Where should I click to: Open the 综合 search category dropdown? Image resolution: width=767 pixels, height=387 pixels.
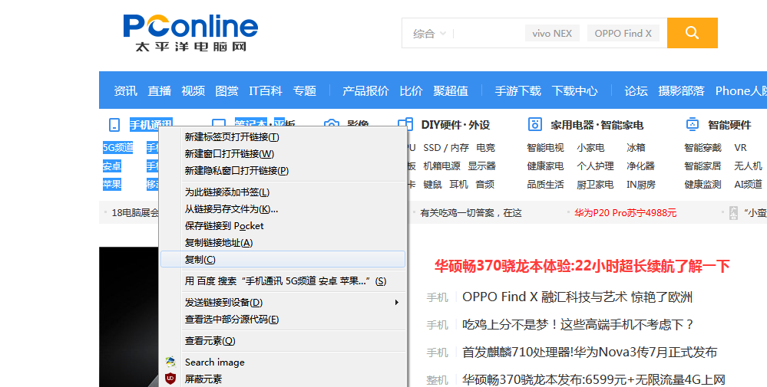(429, 33)
